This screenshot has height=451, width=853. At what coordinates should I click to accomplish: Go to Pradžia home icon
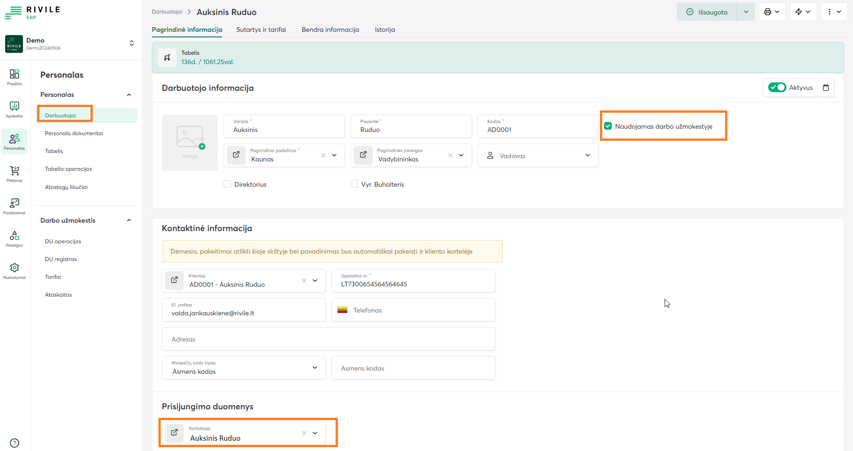15,77
